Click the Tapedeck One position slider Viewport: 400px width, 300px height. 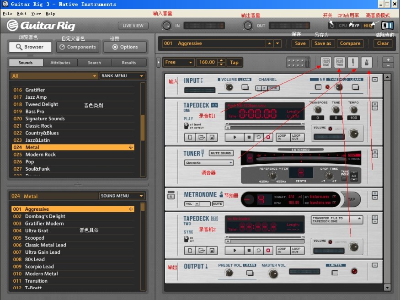coord(265,128)
